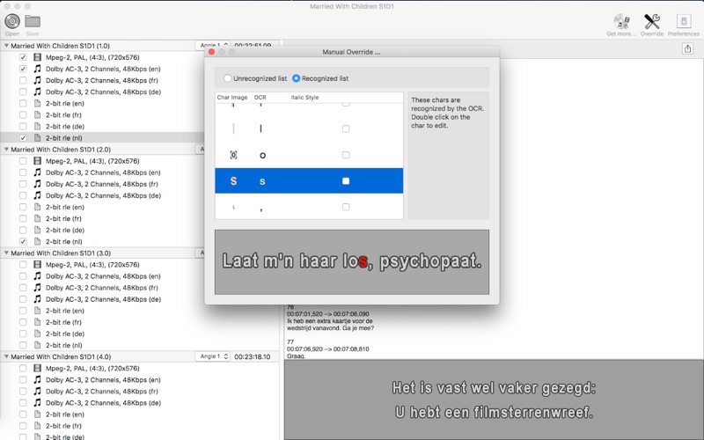Viewport: 704px width, 440px height.
Task: Click the 'S' char image in selected row
Action: (233, 181)
